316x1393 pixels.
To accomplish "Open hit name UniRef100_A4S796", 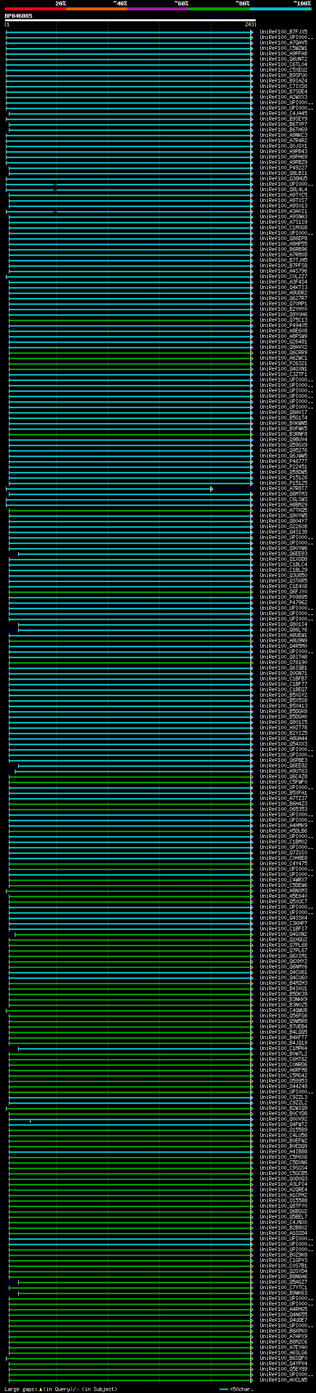I will point(283,271).
